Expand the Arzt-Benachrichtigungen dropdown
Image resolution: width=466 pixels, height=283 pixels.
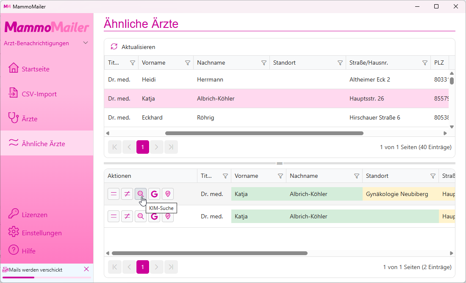[x=86, y=43]
